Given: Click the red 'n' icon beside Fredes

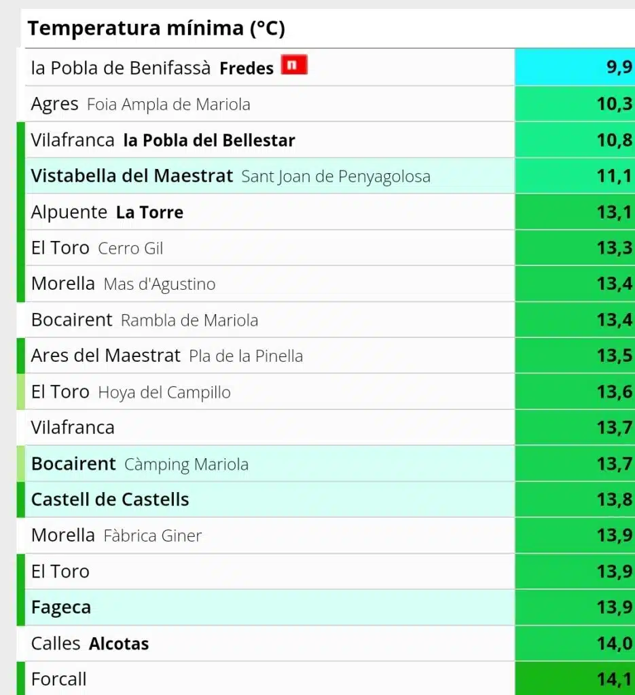Looking at the screenshot, I should pos(294,64).
